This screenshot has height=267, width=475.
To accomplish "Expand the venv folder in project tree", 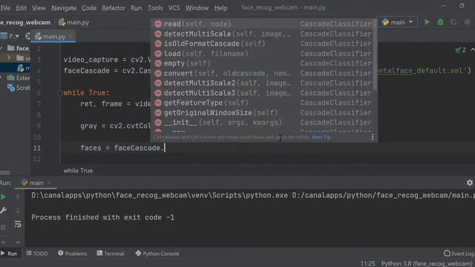I will pyautogui.click(x=9, y=58).
